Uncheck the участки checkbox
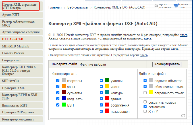193x125 pixels. pyautogui.click(x=101, y=80)
